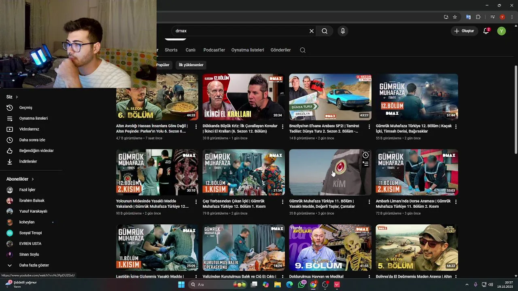Image resolution: width=518 pixels, height=291 pixels.
Task: Open options menu for Altın Avcılığı video
Action: (196, 127)
